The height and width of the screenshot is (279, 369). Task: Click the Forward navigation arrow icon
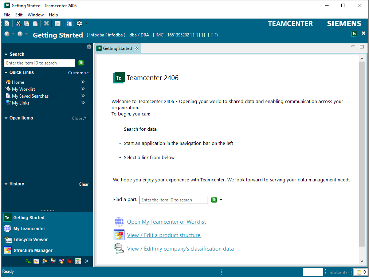[20, 34]
